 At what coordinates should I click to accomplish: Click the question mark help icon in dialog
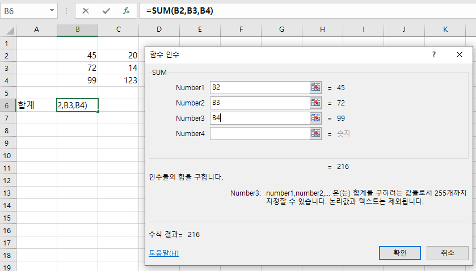[x=434, y=54]
